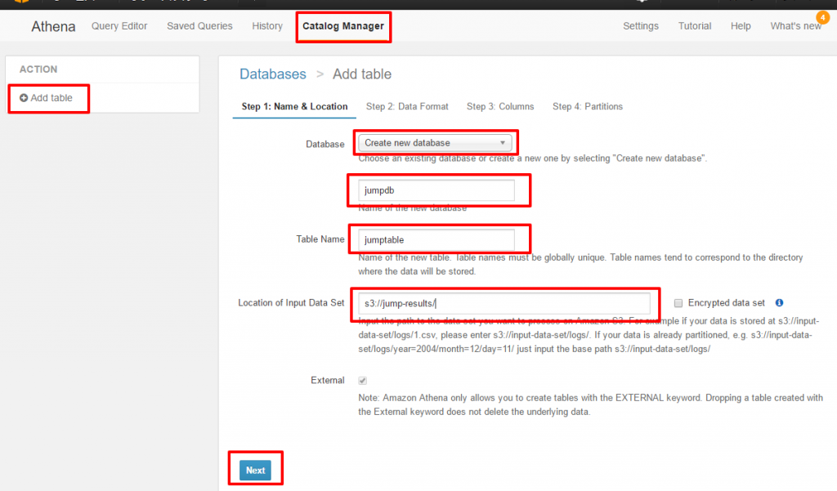Click the Athena home logo text

(53, 27)
